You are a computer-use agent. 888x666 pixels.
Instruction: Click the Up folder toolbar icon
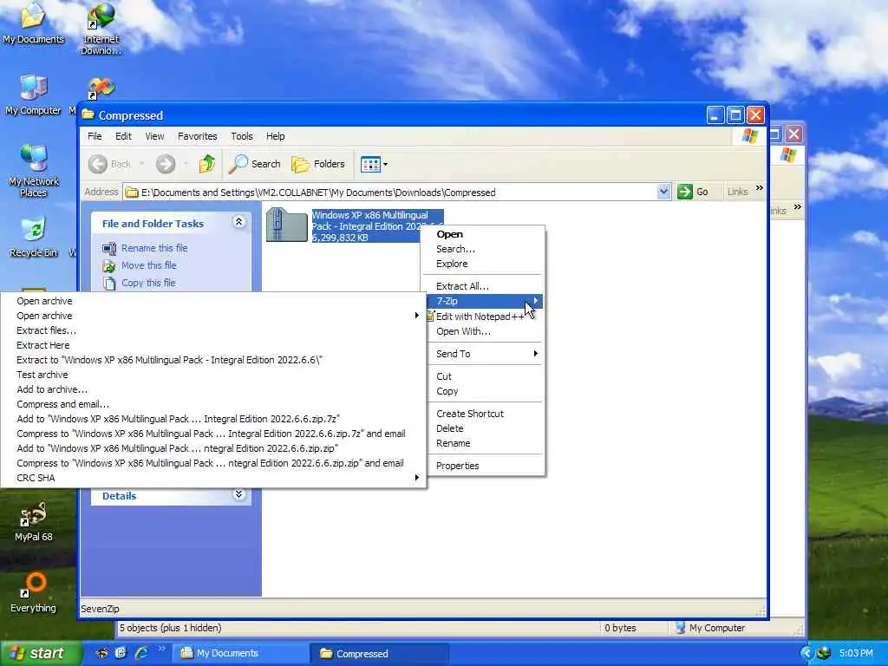206,164
